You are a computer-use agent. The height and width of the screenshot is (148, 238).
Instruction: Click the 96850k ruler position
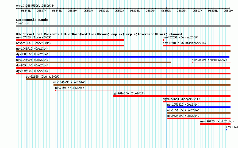[x=88, y=11]
